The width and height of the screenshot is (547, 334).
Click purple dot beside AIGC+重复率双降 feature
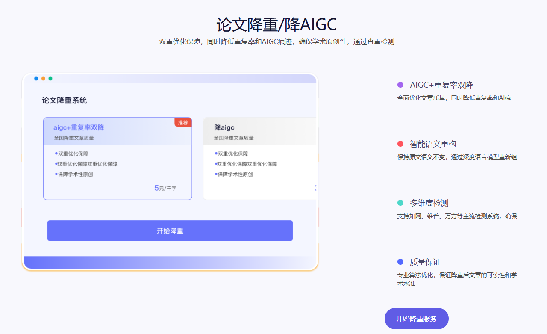click(x=400, y=85)
